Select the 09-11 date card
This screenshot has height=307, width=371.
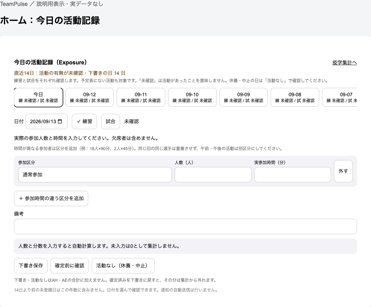point(141,98)
